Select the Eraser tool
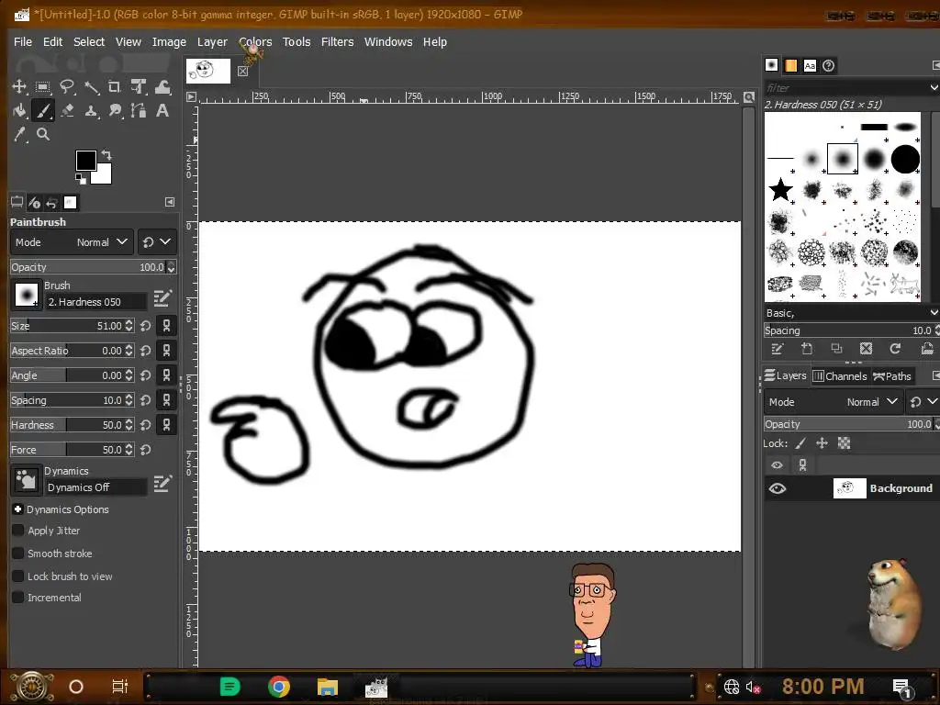This screenshot has height=705, width=940. [x=66, y=110]
